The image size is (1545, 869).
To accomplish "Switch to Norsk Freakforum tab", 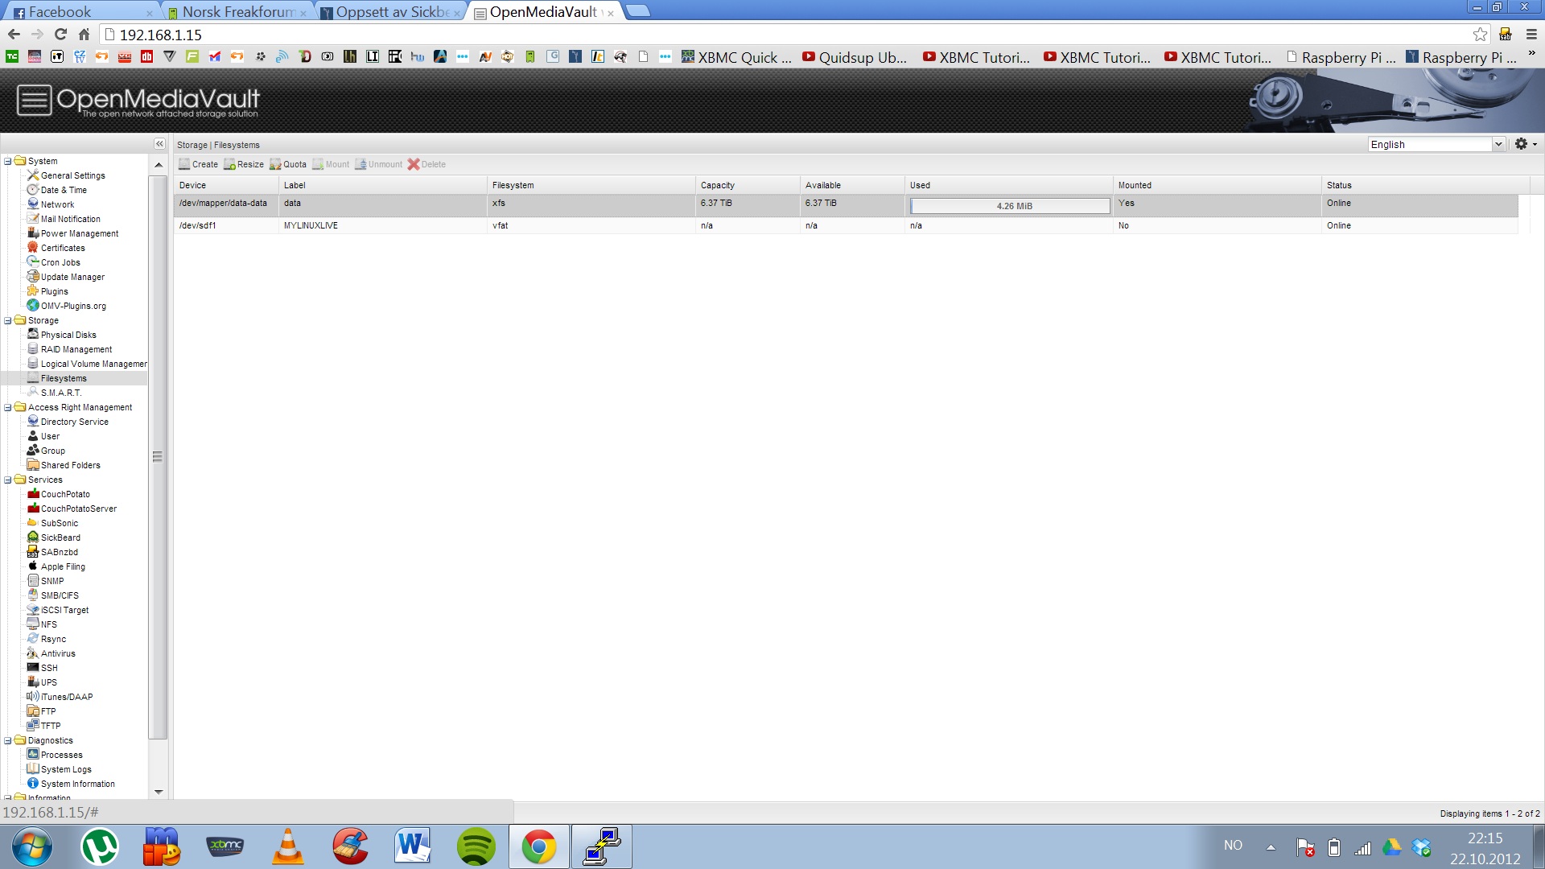I will tap(237, 12).
